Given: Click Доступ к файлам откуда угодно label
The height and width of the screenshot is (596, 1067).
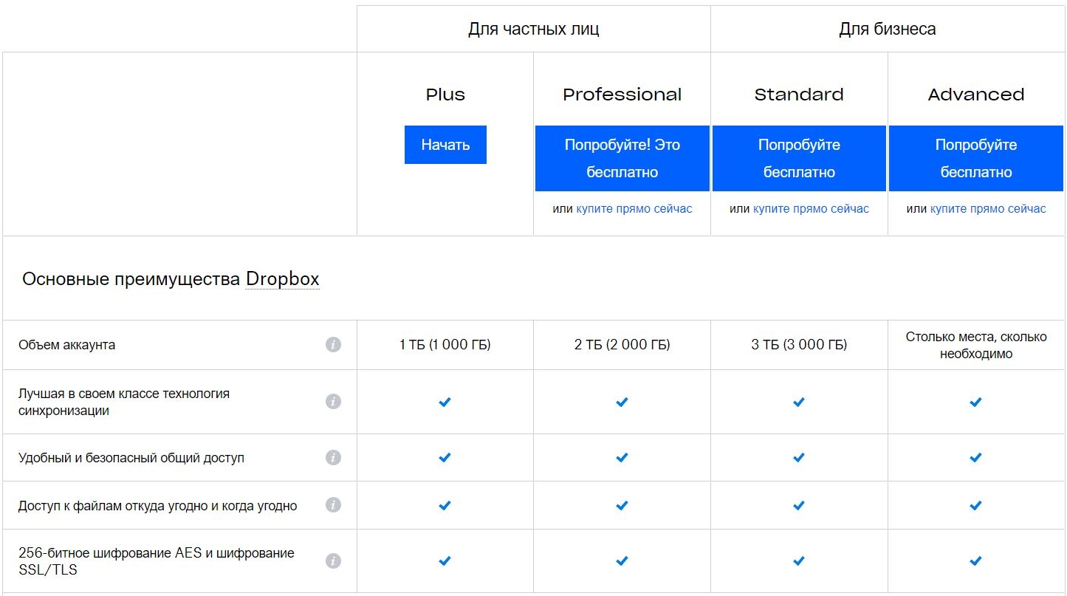Looking at the screenshot, I should (x=158, y=506).
